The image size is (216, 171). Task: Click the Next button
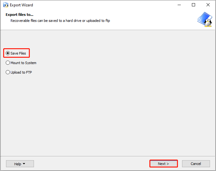point(164,164)
